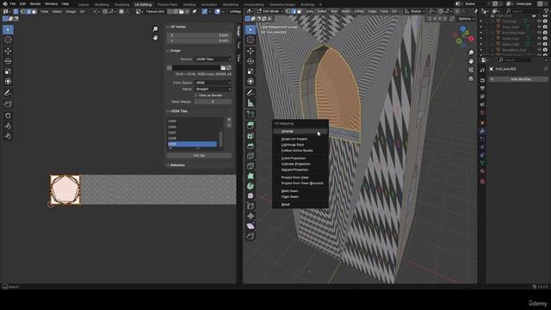
Task: Open image file with folder icon button
Action: pyautogui.click(x=223, y=68)
